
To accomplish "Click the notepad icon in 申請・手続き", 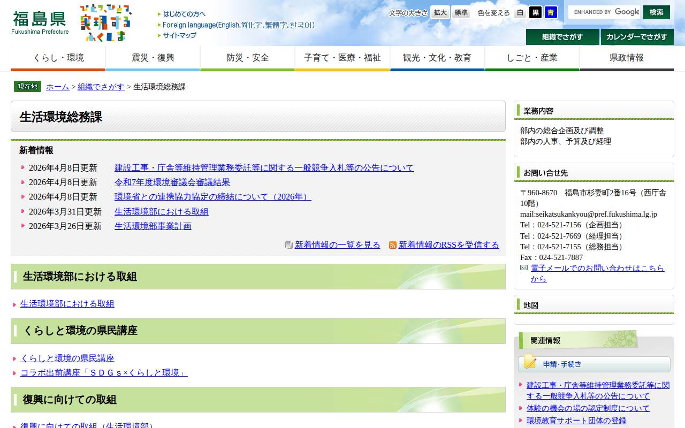I will coord(530,362).
